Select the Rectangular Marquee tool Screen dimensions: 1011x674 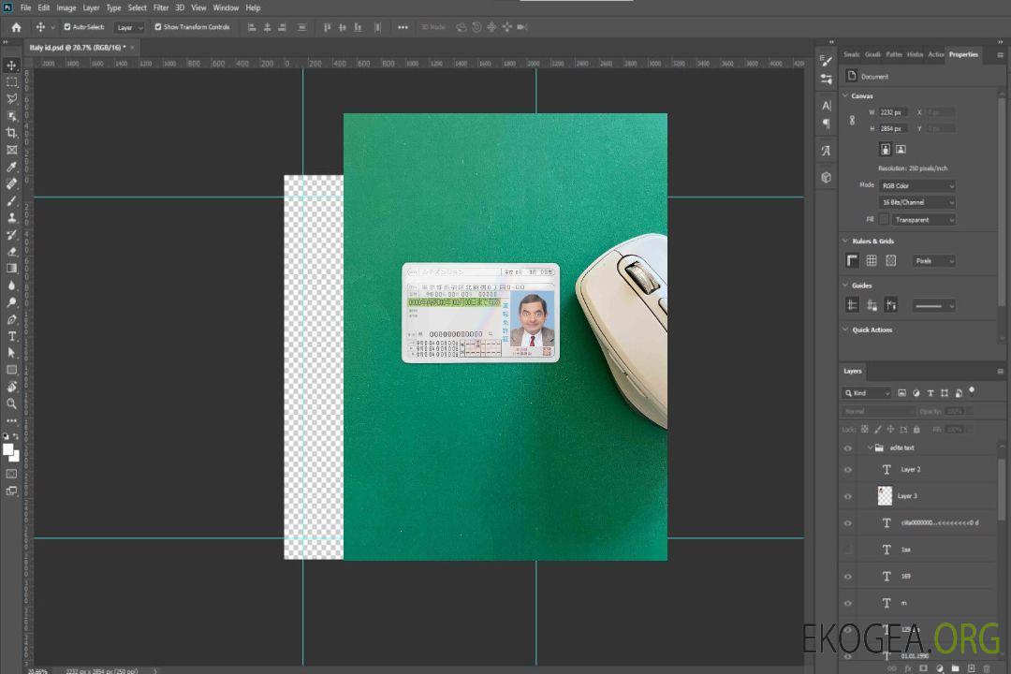tap(11, 82)
